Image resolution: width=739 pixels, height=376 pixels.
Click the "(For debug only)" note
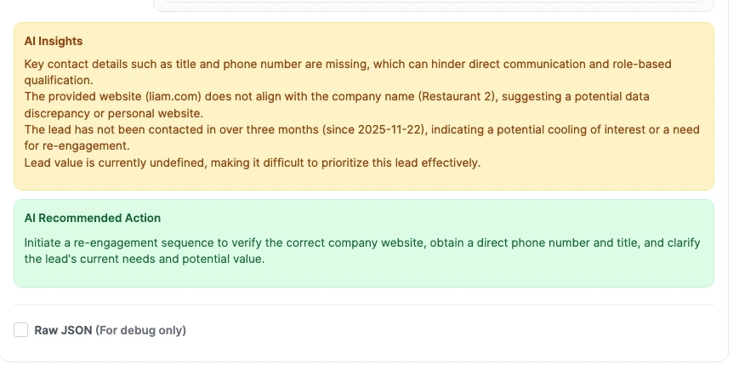140,330
